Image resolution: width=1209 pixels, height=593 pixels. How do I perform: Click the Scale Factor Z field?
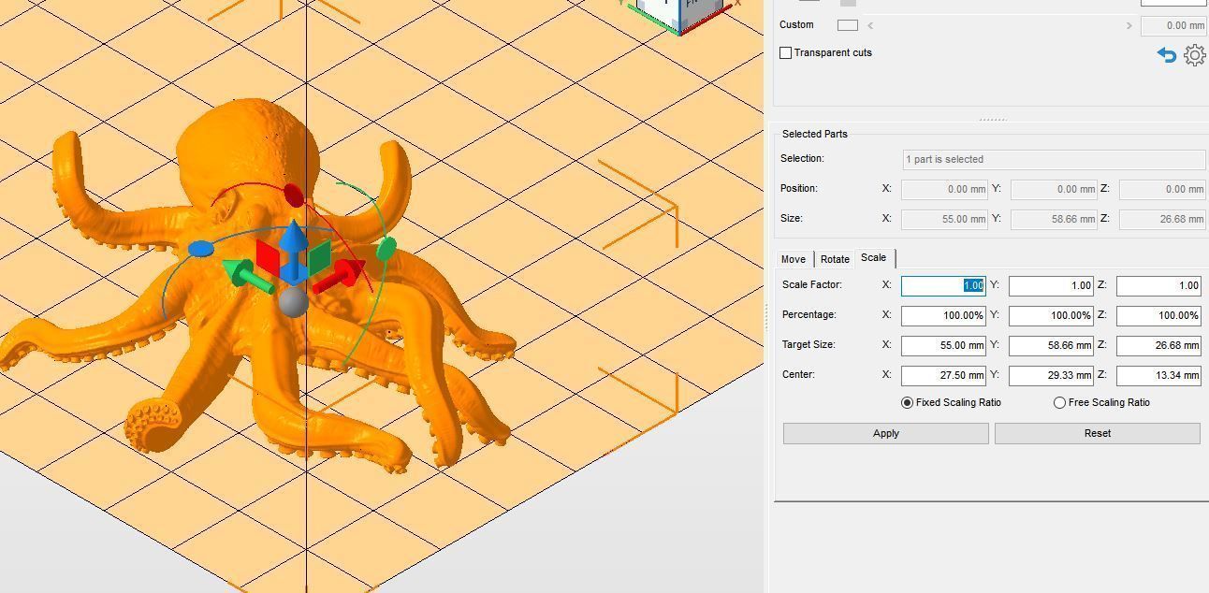point(1158,285)
